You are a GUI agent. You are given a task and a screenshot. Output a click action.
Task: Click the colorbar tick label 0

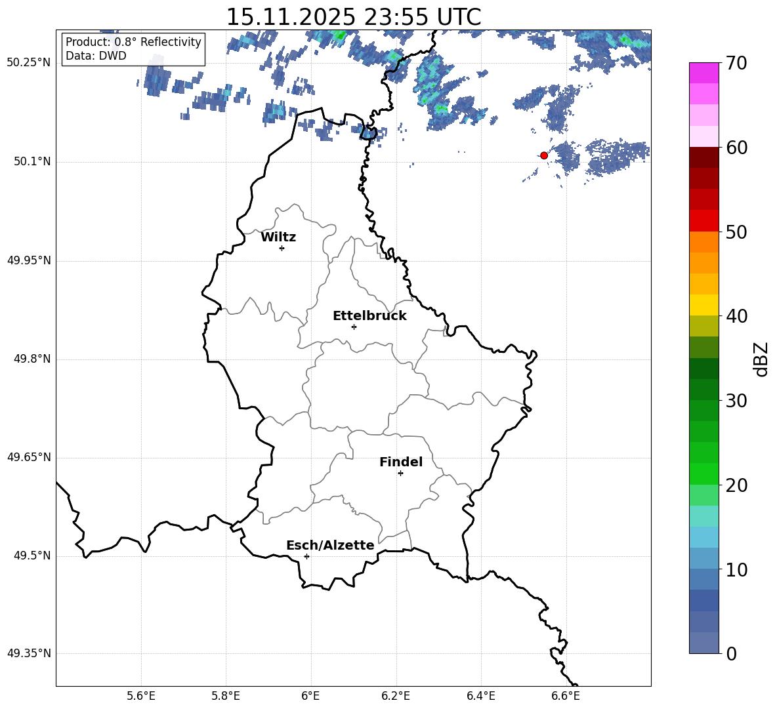(x=731, y=653)
